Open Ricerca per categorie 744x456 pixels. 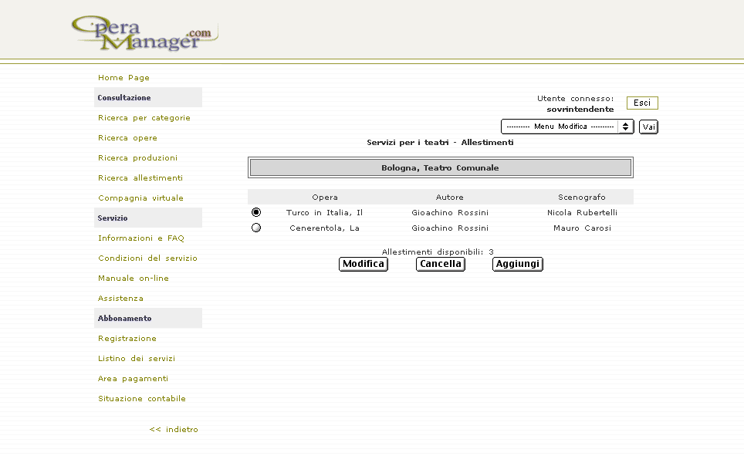pos(144,118)
